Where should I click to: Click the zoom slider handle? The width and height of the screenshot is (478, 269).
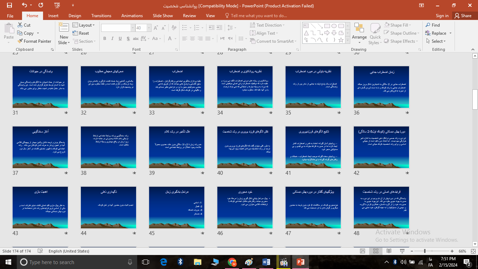coord(425,251)
